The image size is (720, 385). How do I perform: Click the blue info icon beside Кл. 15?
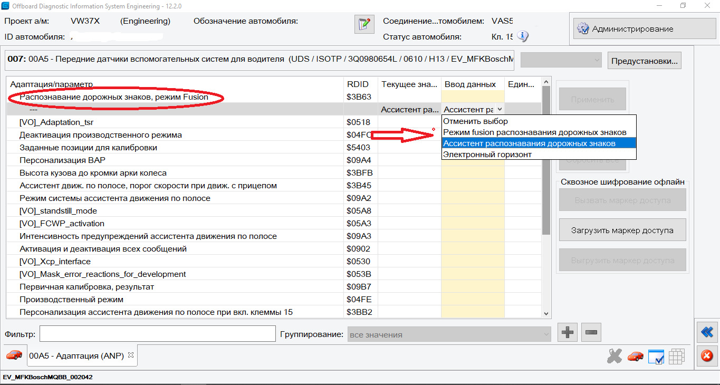(x=523, y=36)
